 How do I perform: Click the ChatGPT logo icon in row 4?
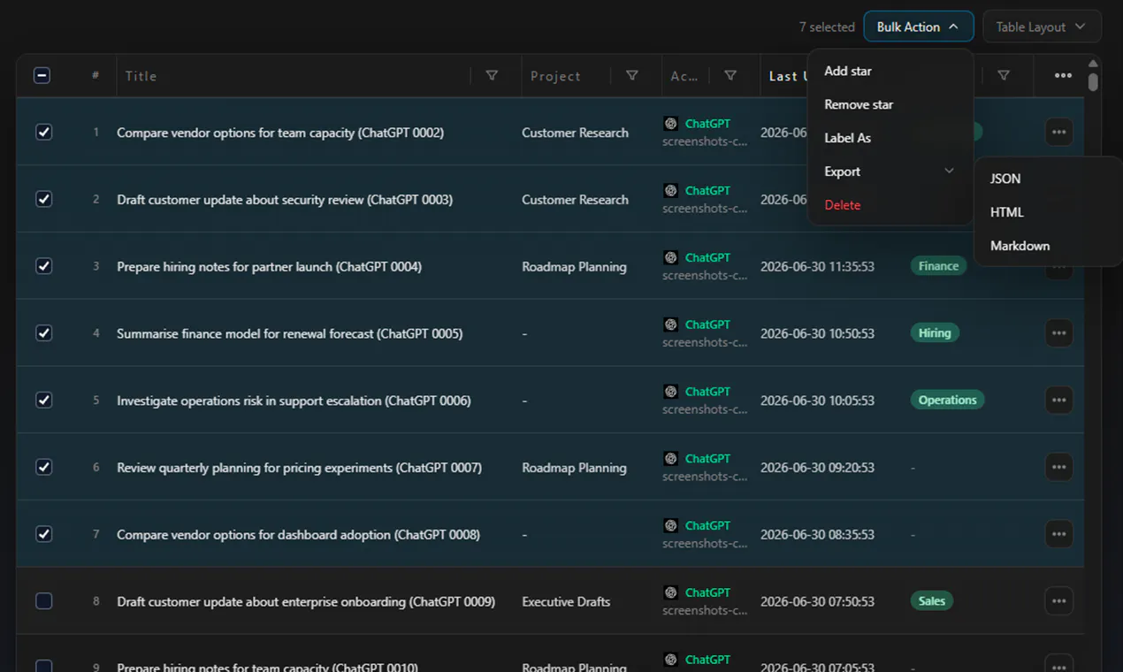pos(671,325)
